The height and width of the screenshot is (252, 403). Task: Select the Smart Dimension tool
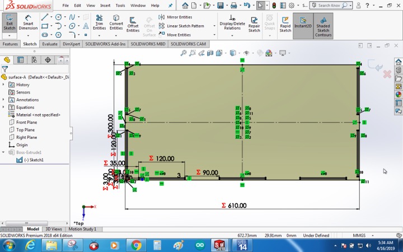point(28,22)
